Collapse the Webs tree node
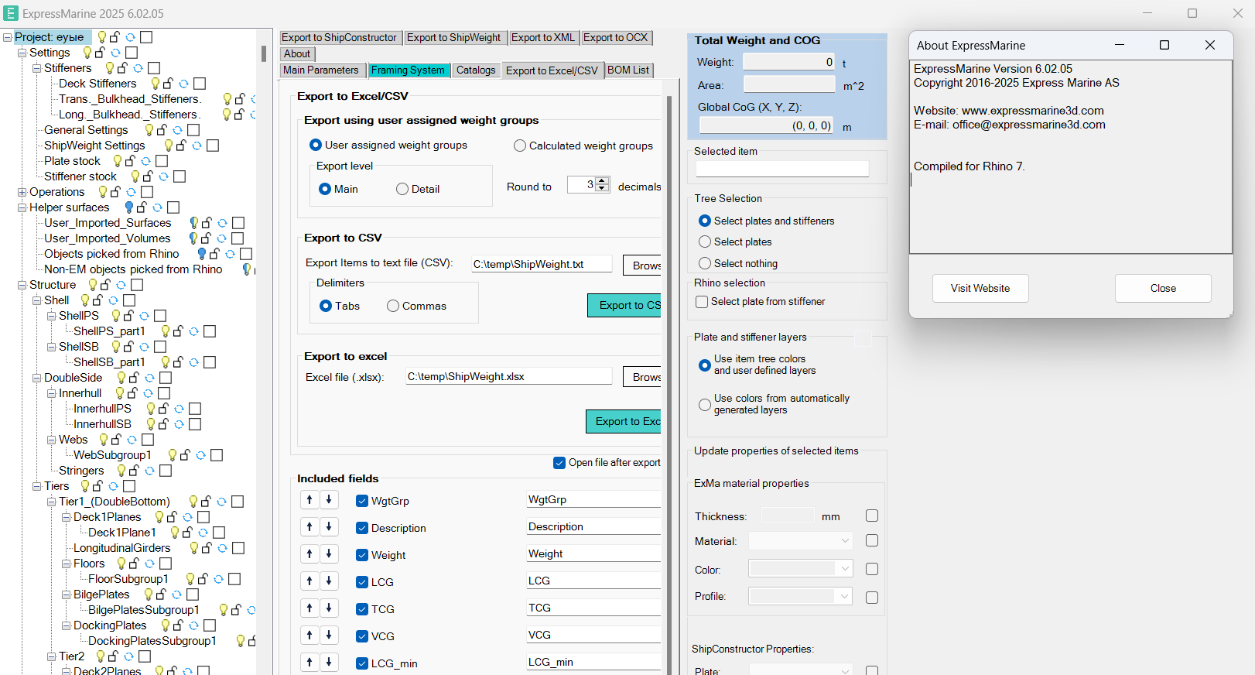 (51, 440)
